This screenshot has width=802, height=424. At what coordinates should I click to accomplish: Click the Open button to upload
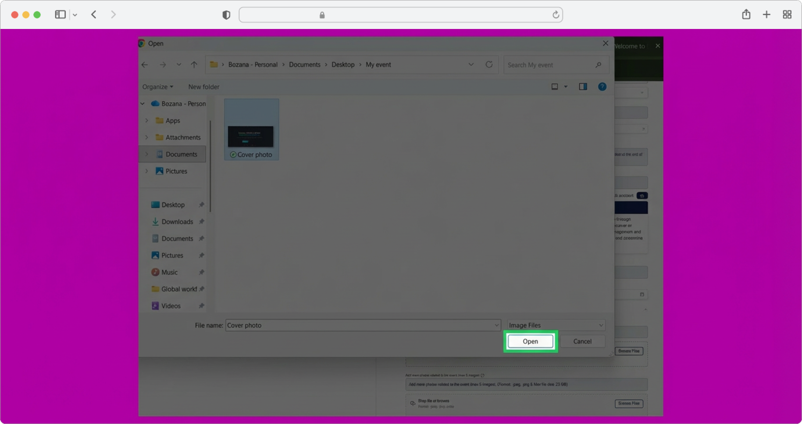click(x=530, y=341)
